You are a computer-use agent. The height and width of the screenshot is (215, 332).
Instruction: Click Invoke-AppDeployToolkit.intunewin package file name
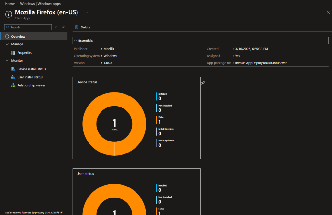[x=261, y=63]
